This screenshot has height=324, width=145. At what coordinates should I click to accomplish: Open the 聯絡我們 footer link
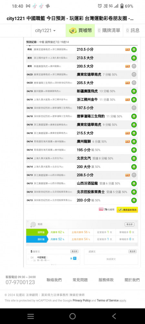tap(54, 280)
